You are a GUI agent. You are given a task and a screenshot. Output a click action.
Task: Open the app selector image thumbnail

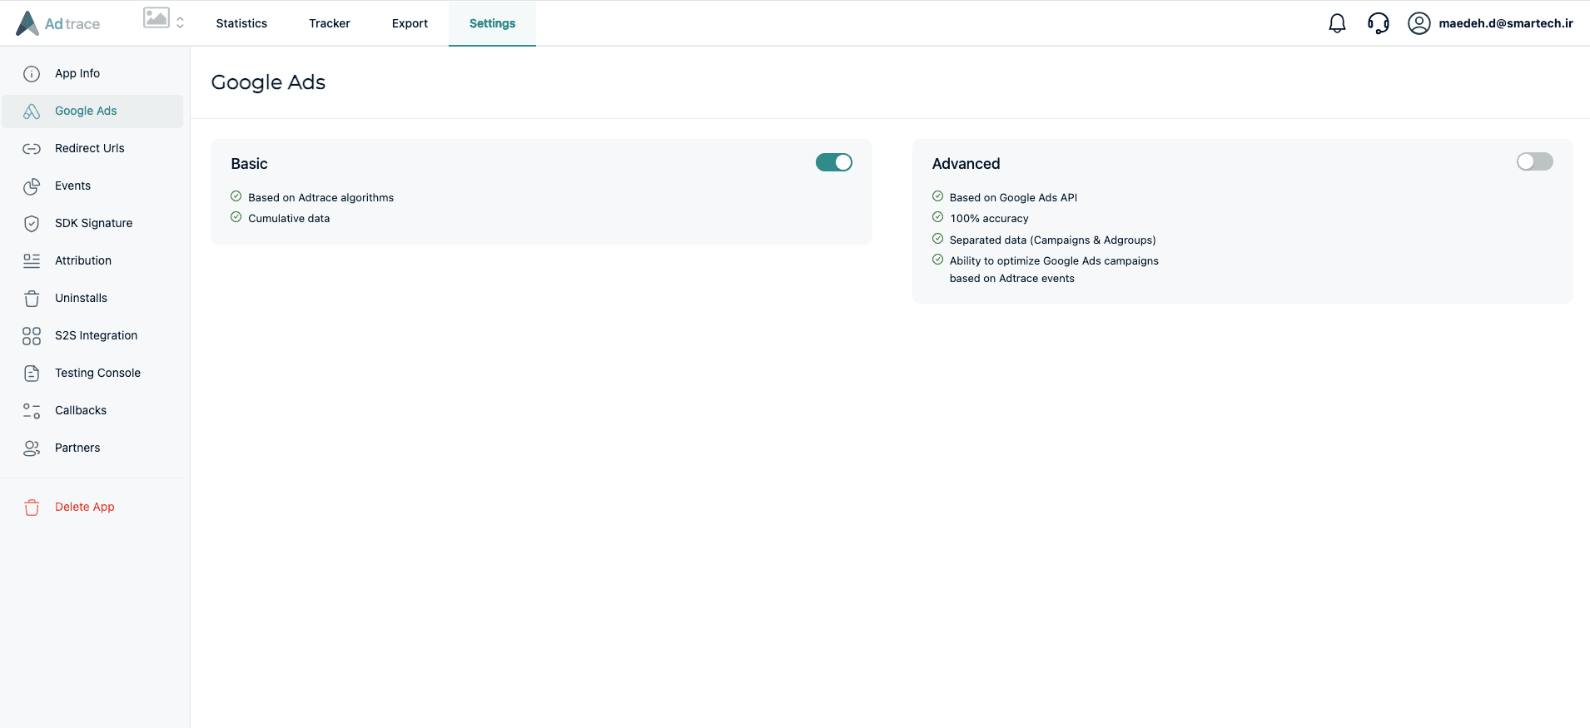[x=157, y=17]
